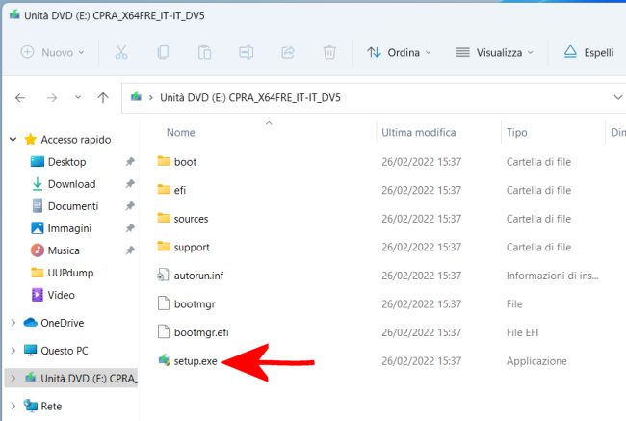Expand the Questo PC tree node
Screen dimensions: 626x421
(x=13, y=351)
